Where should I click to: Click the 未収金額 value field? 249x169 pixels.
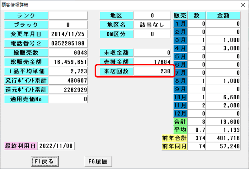(153, 53)
